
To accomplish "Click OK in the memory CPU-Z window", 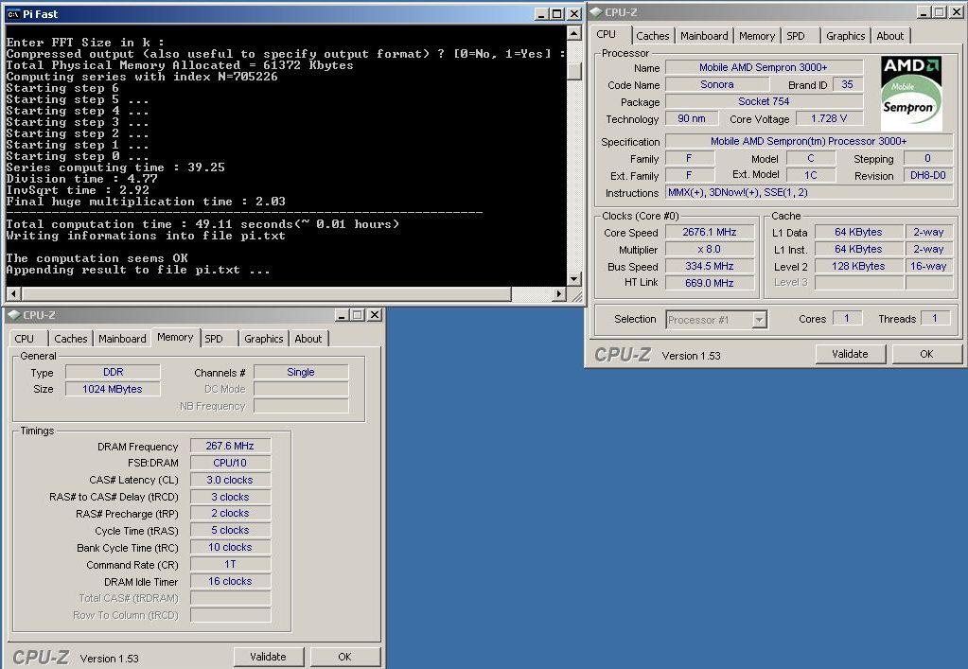I will coord(344,657).
